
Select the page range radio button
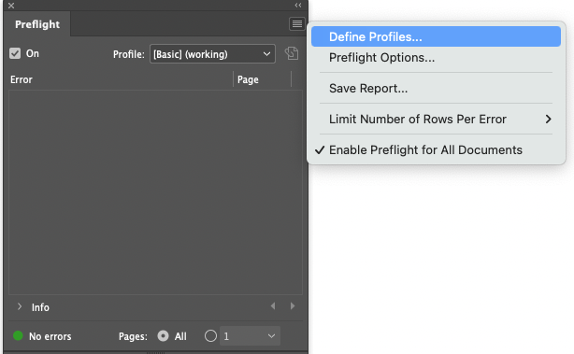[x=210, y=335]
